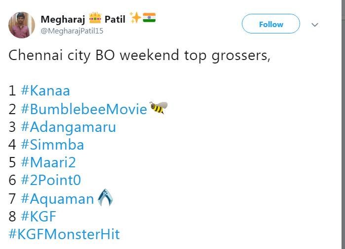Click the crown emoji in the name
The height and width of the screenshot is (249, 345).
click(95, 19)
